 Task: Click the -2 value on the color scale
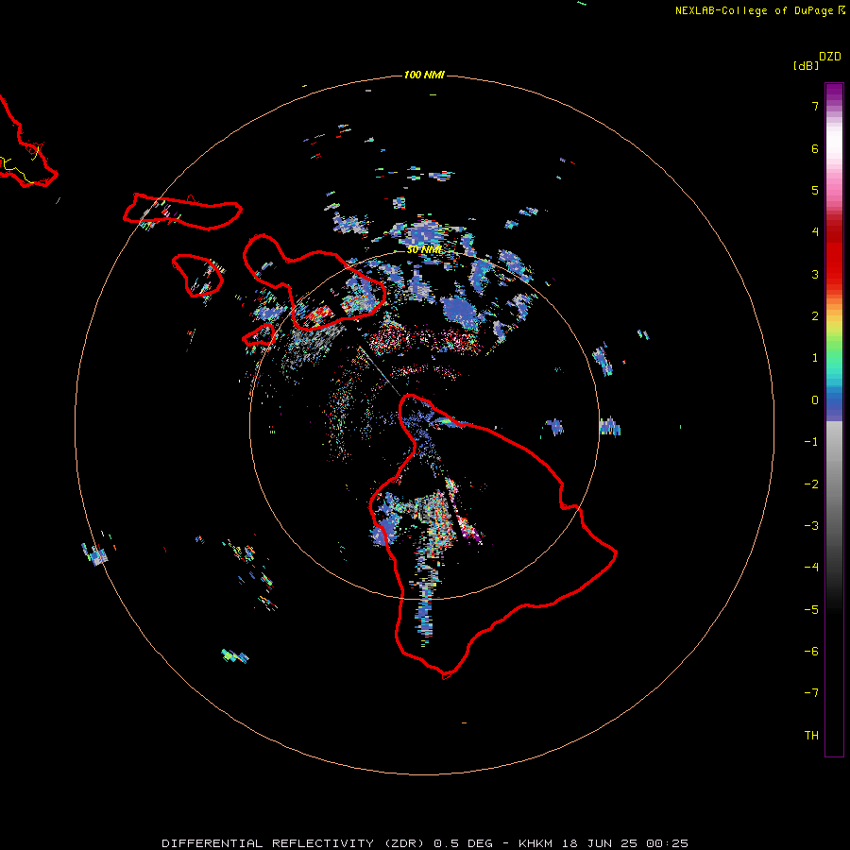pos(811,484)
